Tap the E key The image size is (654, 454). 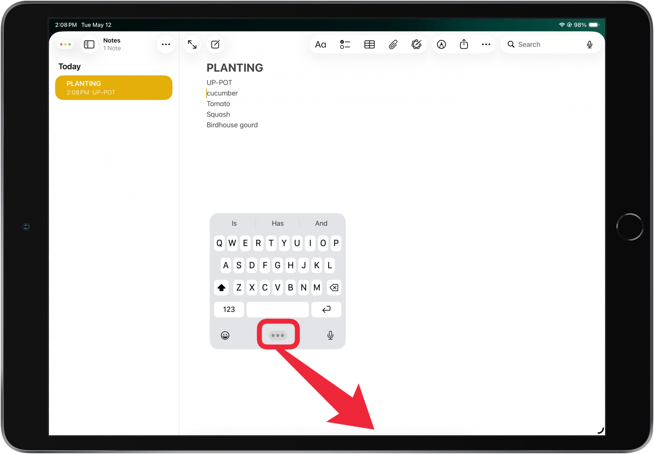point(245,243)
